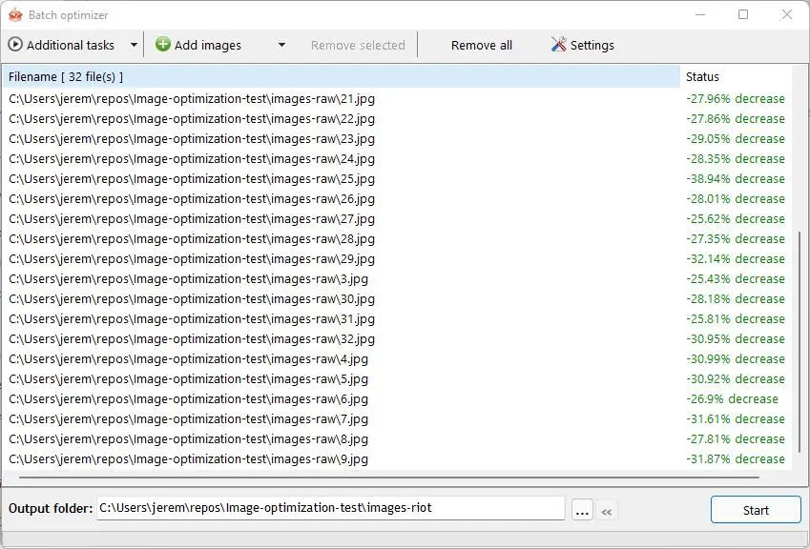Viewport: 810px width, 549px height.
Task: Click the -25.62% decrease status
Action: [x=736, y=219]
